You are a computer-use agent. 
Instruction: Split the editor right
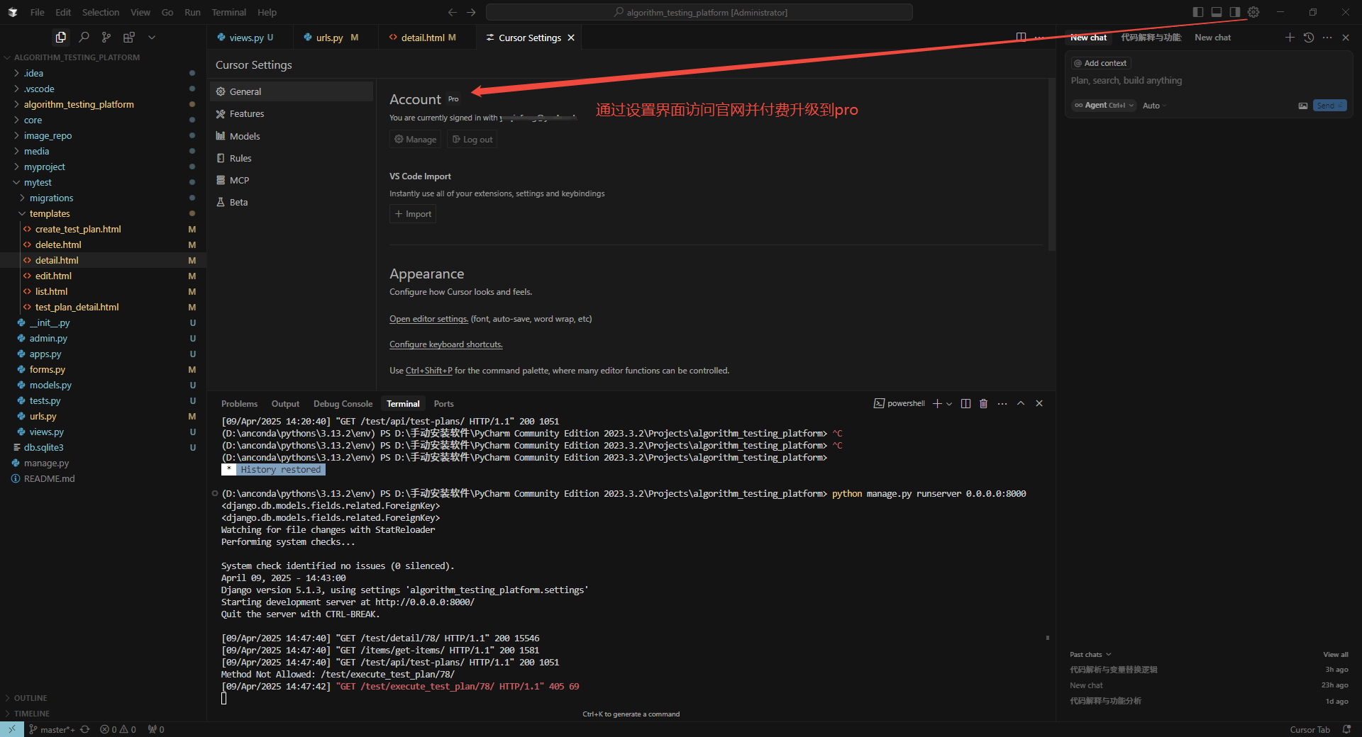pyautogui.click(x=1021, y=37)
